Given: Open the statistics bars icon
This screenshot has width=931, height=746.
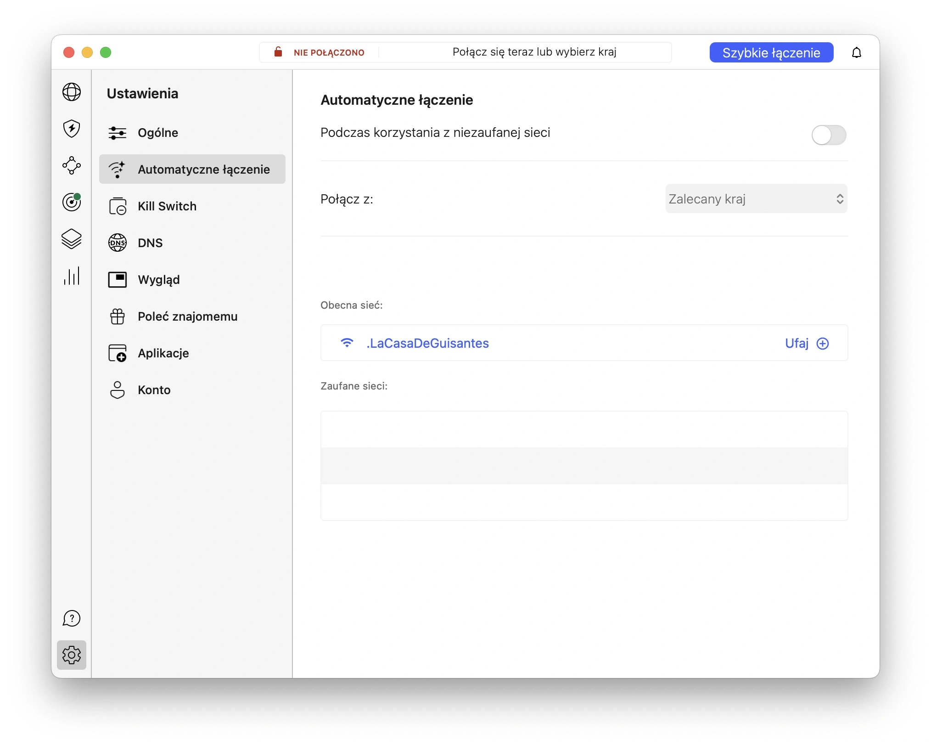Looking at the screenshot, I should tap(72, 276).
